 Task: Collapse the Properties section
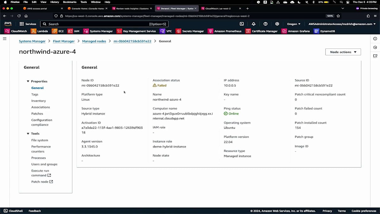coord(28,81)
